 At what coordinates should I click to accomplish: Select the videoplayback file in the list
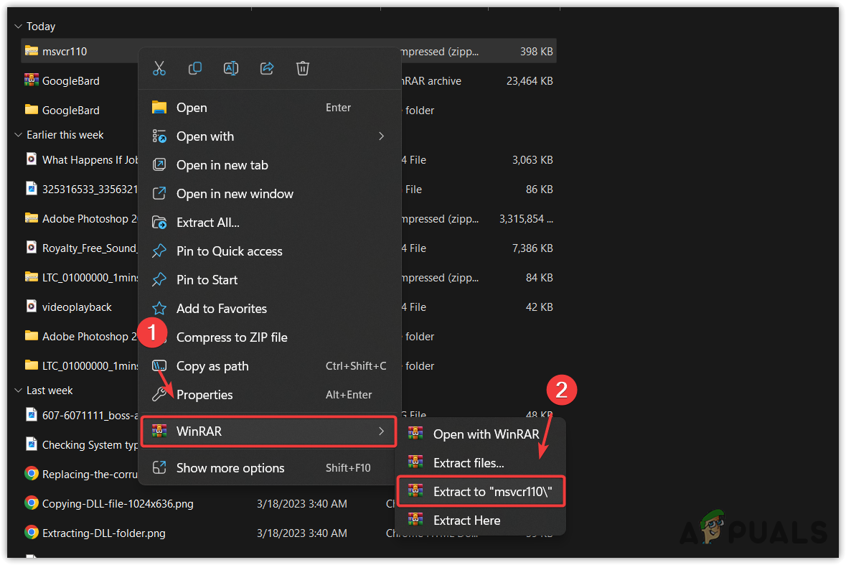point(77,307)
